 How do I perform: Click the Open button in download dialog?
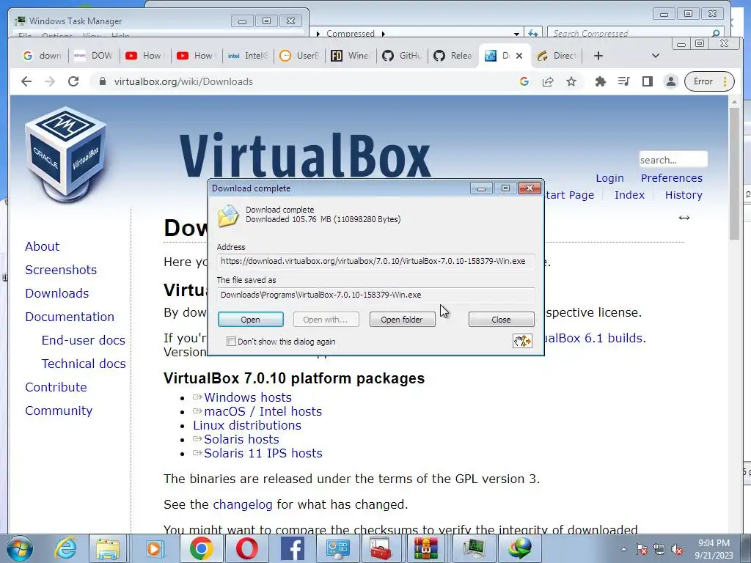tap(251, 320)
